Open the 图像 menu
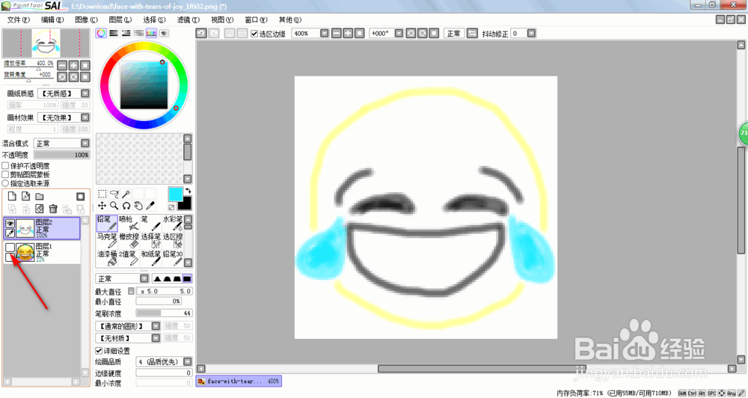 pyautogui.click(x=86, y=19)
